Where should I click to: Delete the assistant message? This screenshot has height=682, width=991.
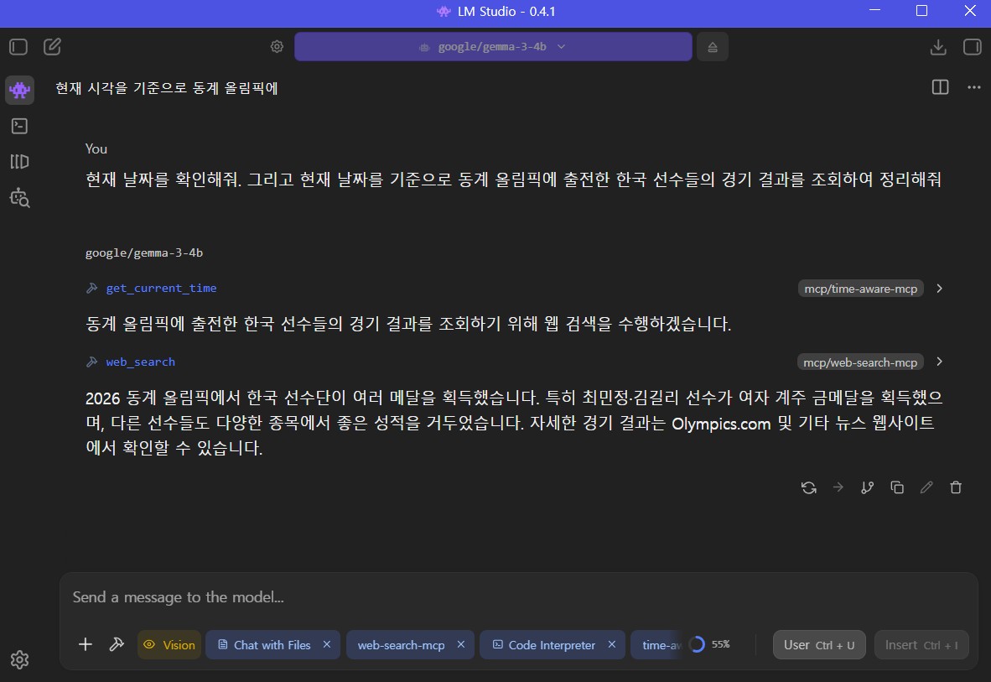(957, 487)
